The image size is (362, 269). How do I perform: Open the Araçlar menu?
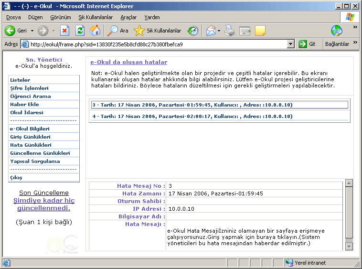[x=128, y=17]
